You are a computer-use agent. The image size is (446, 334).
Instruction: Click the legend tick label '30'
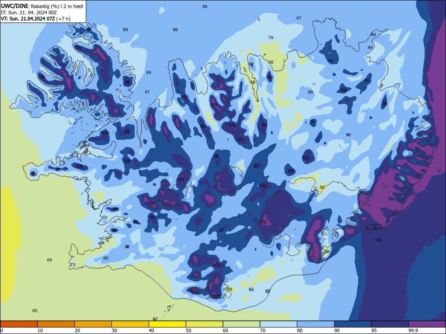[114, 330]
